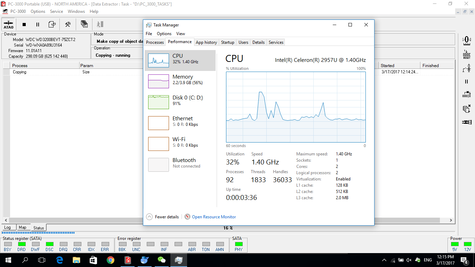Click the ATA0 port toolbar button

point(8,24)
